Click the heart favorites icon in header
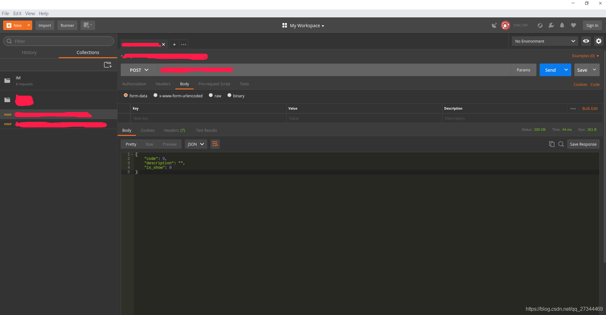 coord(573,25)
